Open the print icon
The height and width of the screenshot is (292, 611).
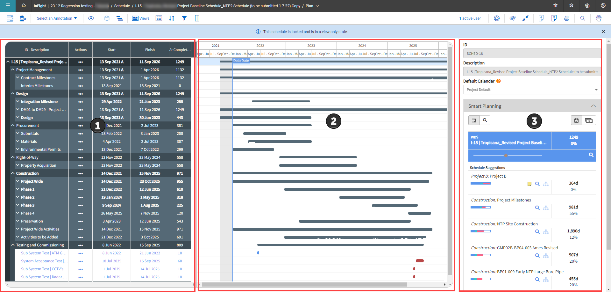(x=567, y=18)
